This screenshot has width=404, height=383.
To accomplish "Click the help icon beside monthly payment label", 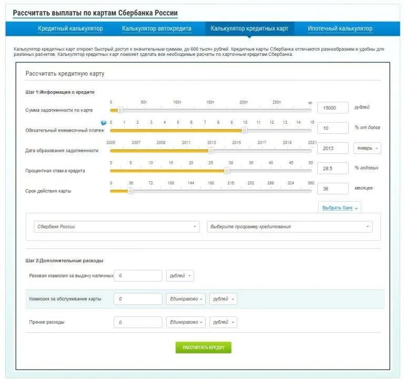I will click(x=104, y=123).
